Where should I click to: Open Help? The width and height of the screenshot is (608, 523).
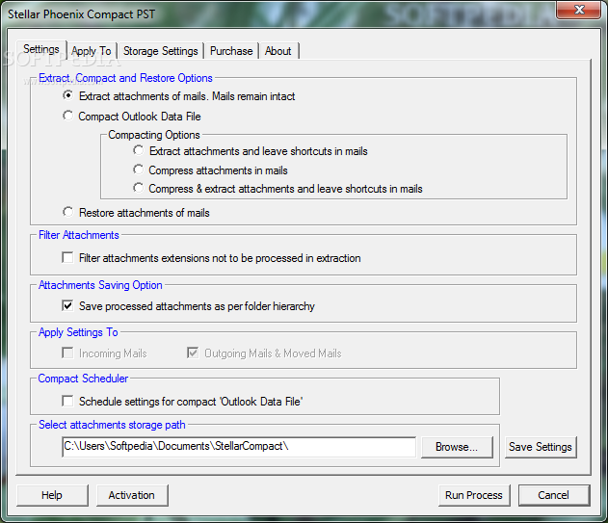[52, 495]
